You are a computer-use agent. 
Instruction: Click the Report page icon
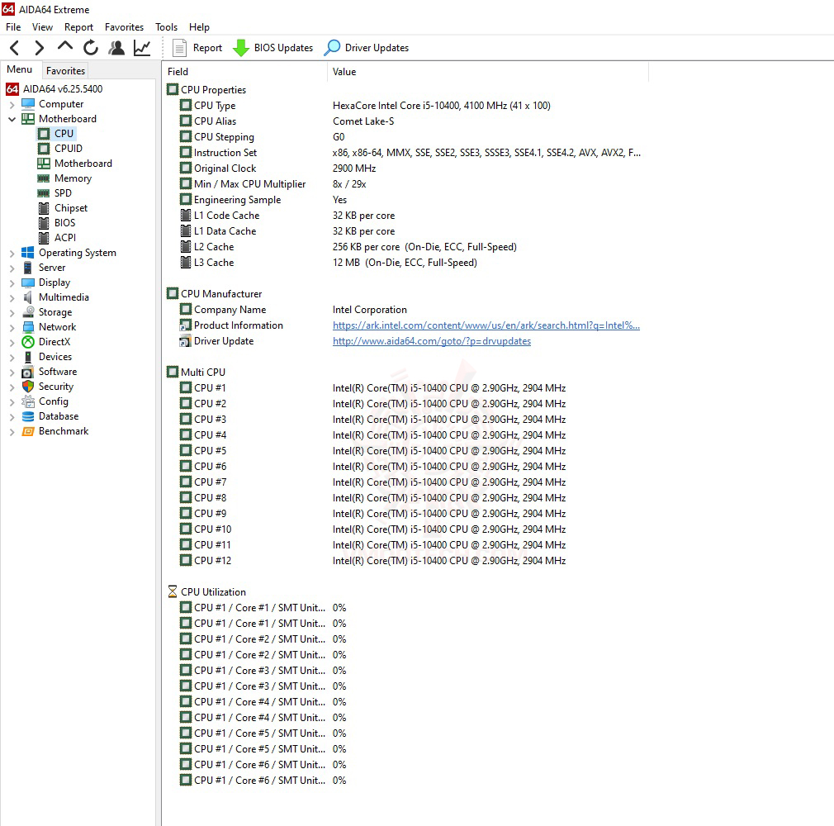[179, 48]
